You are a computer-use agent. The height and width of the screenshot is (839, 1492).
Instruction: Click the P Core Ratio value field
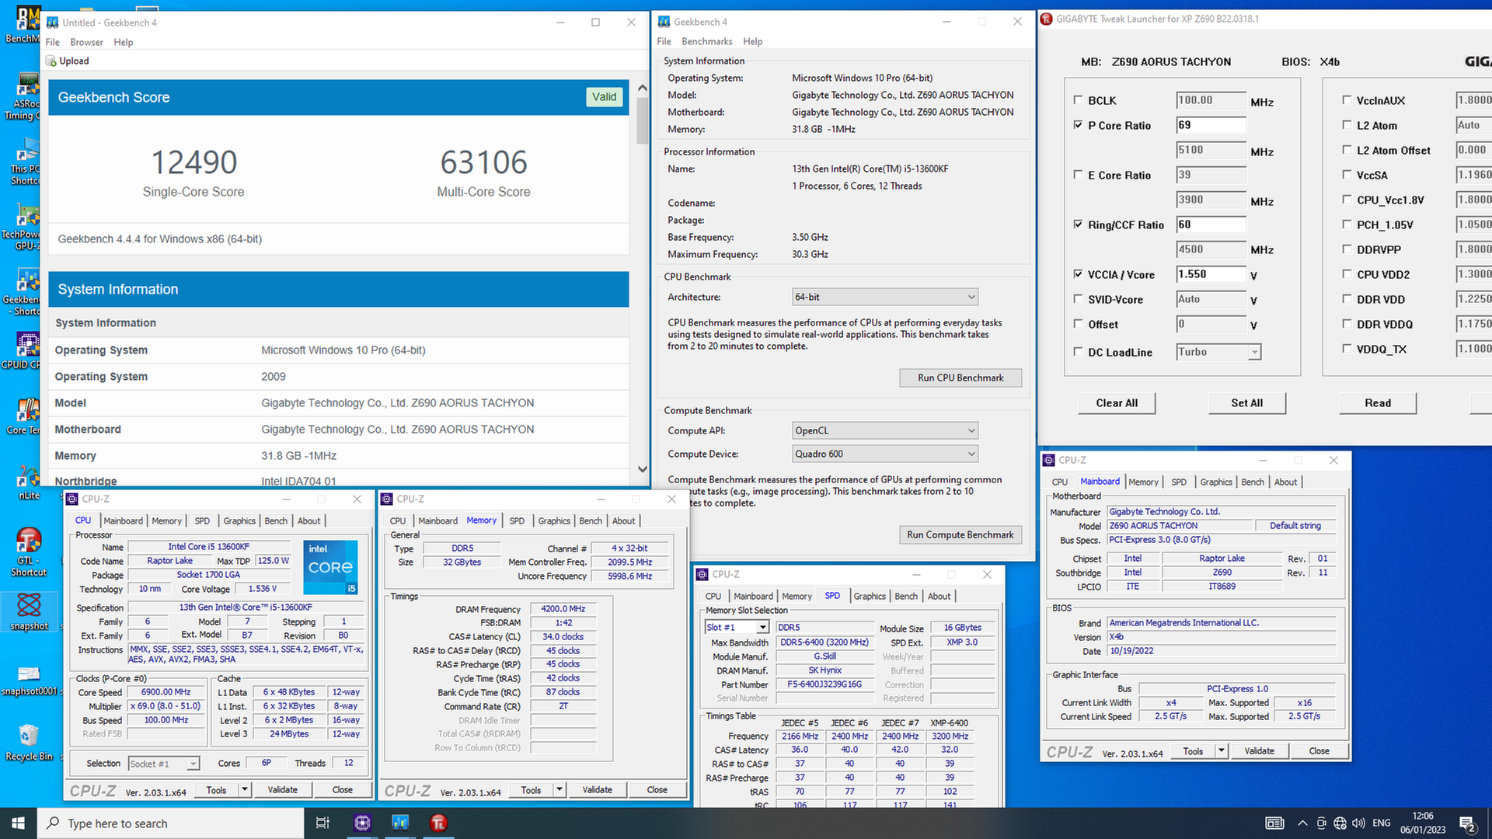pyautogui.click(x=1211, y=125)
